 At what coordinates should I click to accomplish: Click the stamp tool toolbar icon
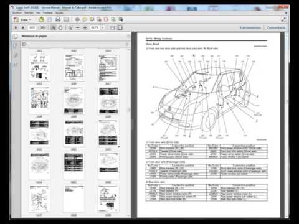(99, 19)
